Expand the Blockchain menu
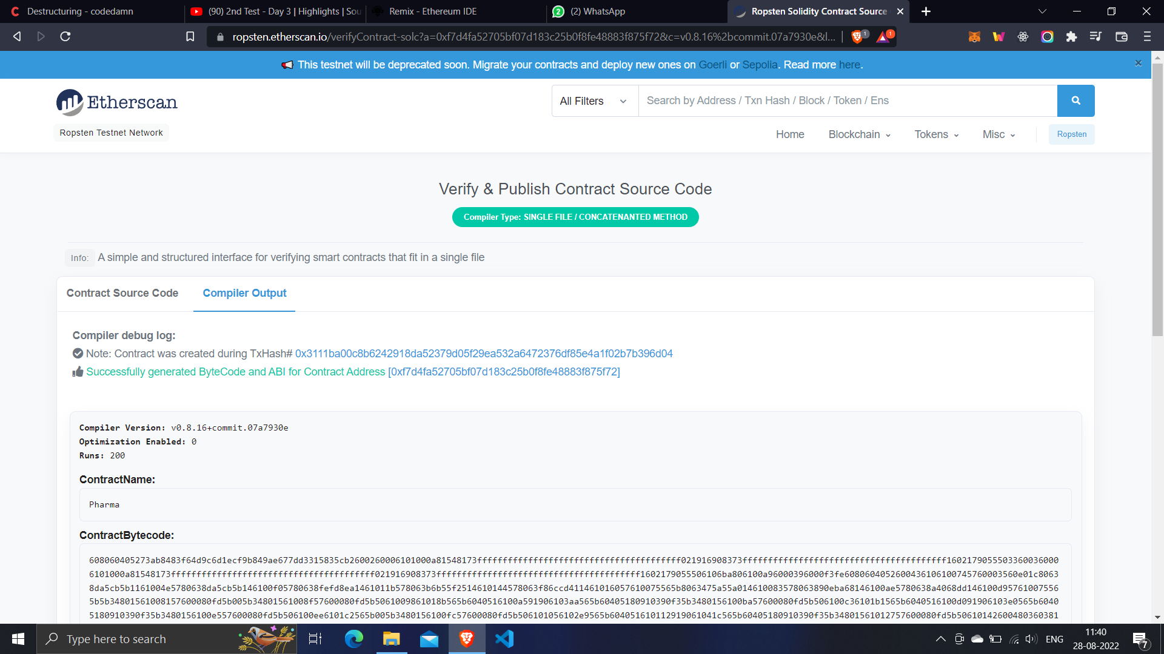This screenshot has width=1164, height=654. coord(859,134)
